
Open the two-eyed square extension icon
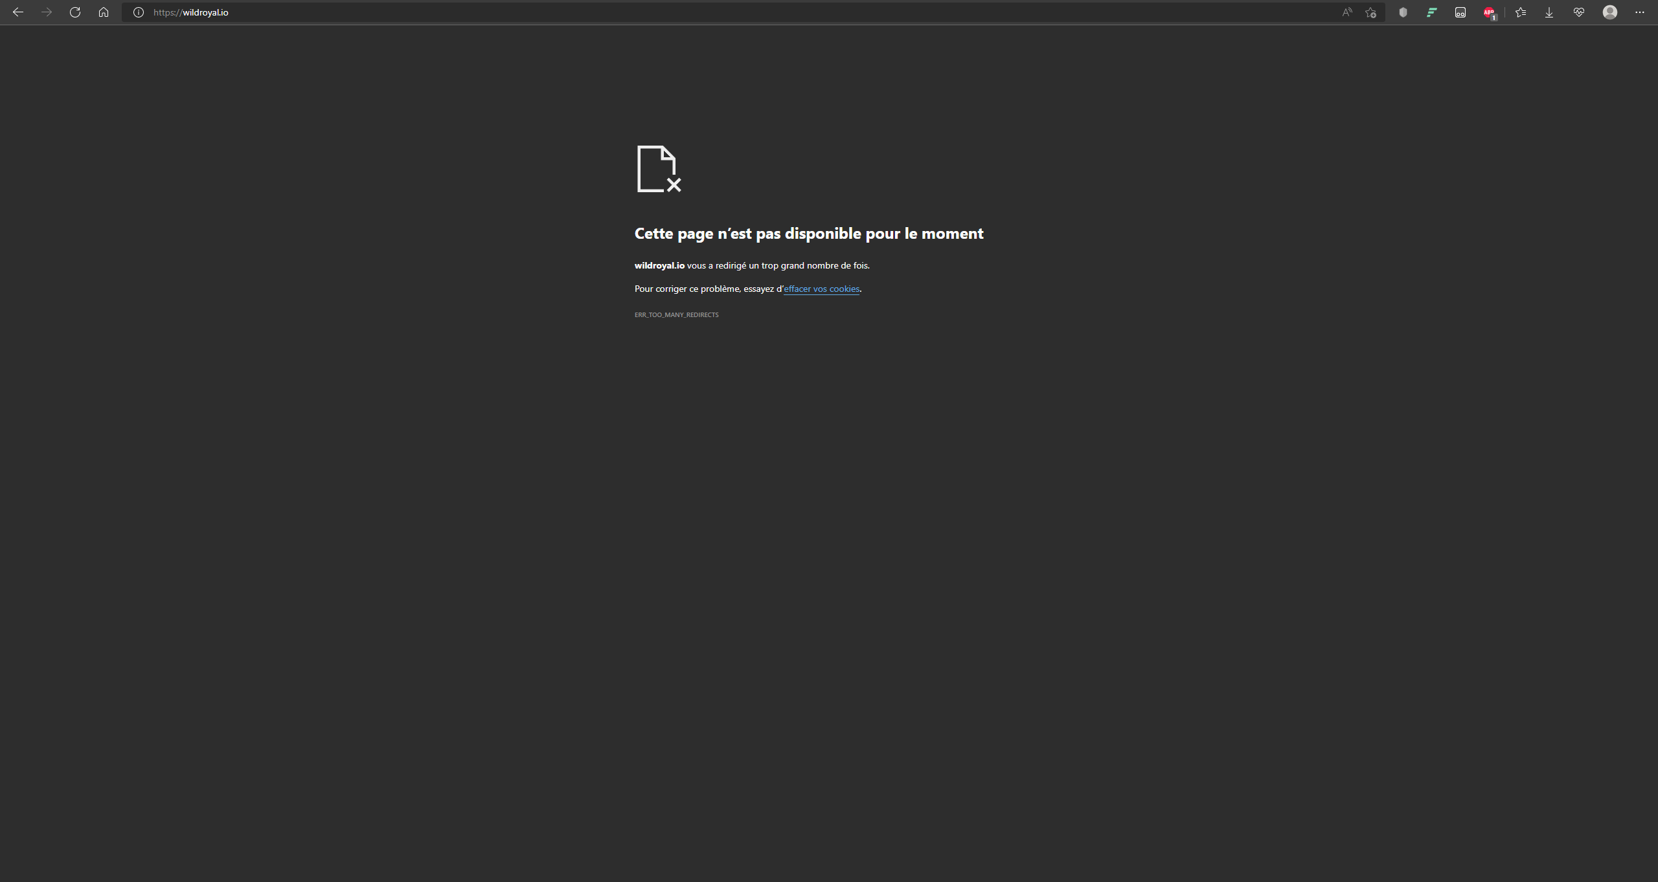[x=1460, y=12]
